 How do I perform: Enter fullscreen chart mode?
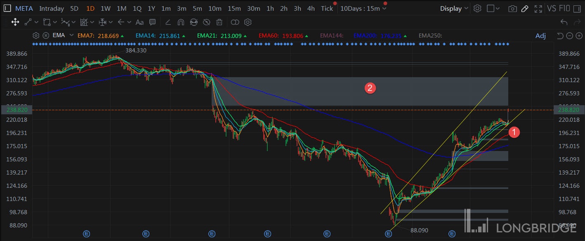538,9
